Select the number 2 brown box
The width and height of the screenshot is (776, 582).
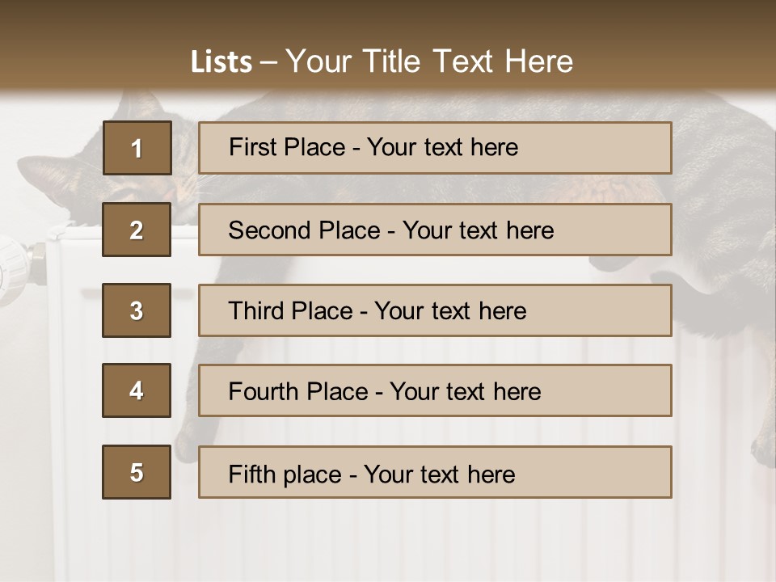(137, 230)
